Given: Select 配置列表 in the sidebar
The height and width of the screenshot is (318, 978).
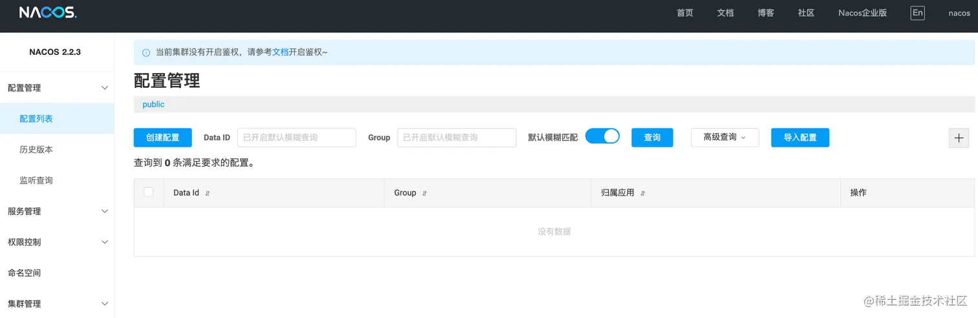Looking at the screenshot, I should (57, 119).
